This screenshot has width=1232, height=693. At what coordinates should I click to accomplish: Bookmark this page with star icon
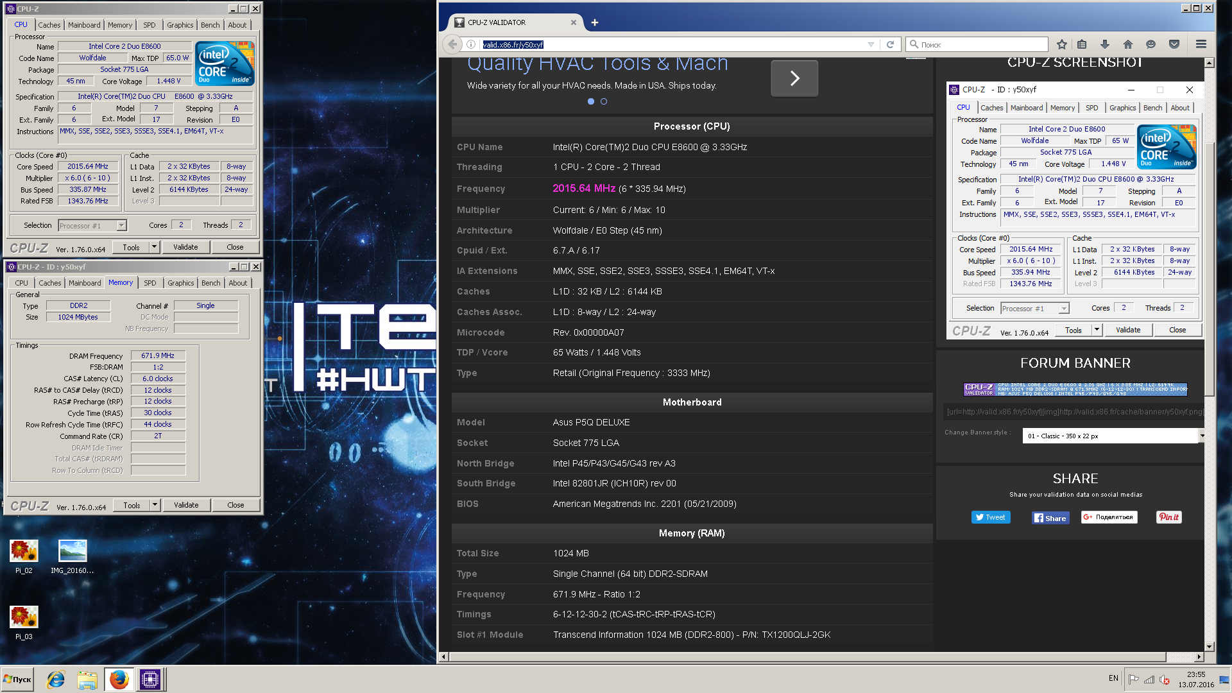tap(1062, 44)
